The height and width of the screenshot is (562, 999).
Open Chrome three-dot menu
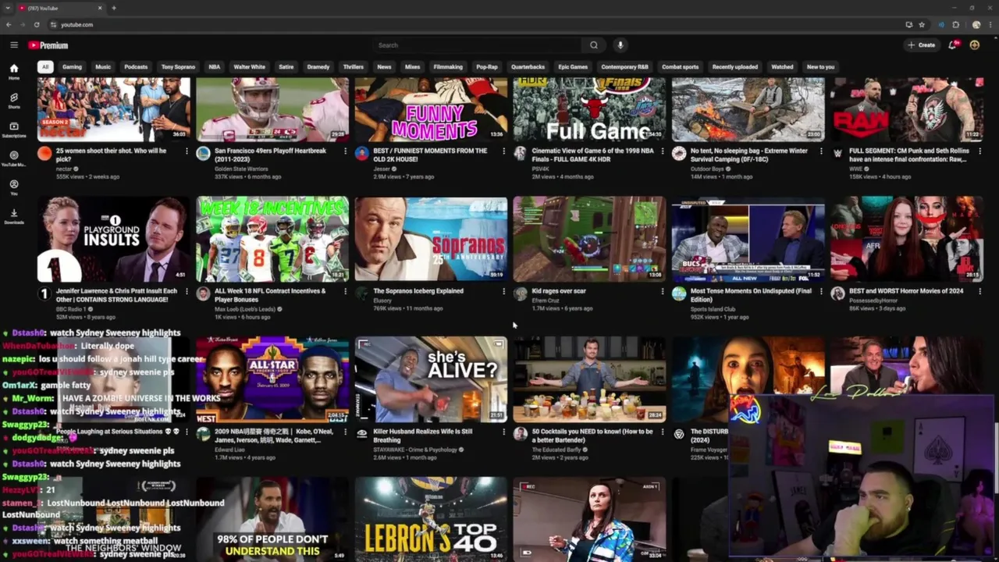pos(990,25)
